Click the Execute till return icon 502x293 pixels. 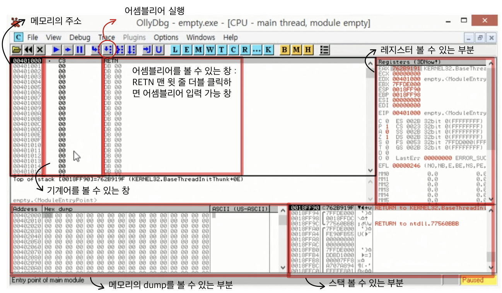pyautogui.click(x=147, y=50)
